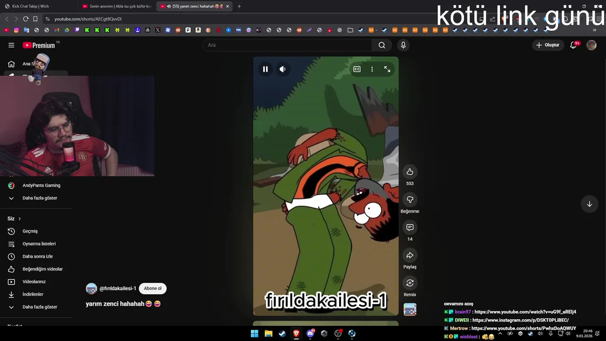Pause the playing Short video
Screen dimensions: 606x341
(265, 69)
